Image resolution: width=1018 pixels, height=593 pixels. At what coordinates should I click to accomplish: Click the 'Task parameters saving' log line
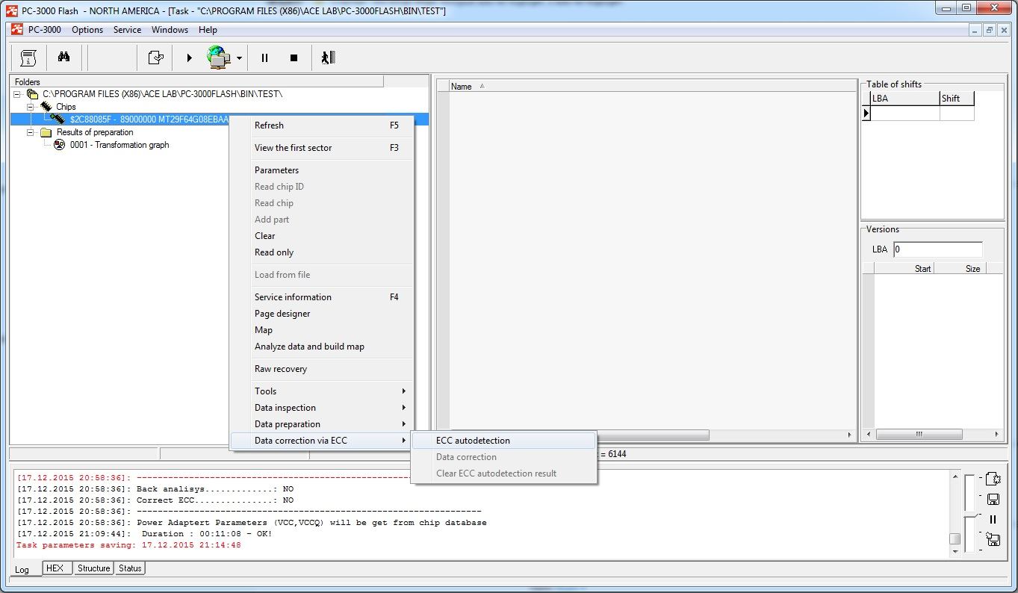128,545
